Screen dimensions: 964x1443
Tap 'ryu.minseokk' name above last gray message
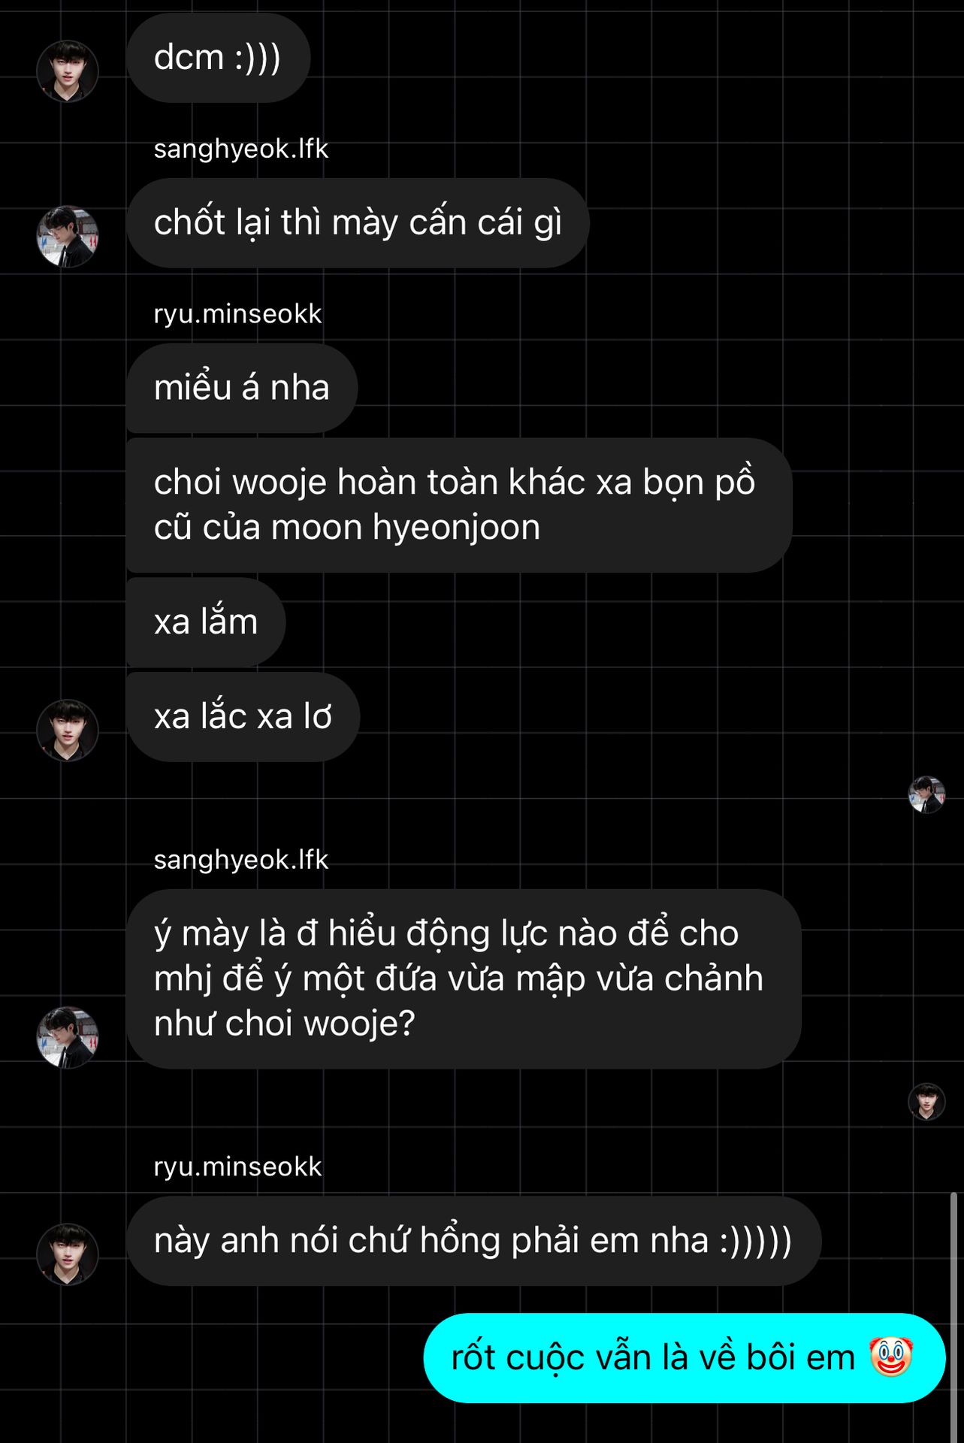click(x=237, y=1166)
